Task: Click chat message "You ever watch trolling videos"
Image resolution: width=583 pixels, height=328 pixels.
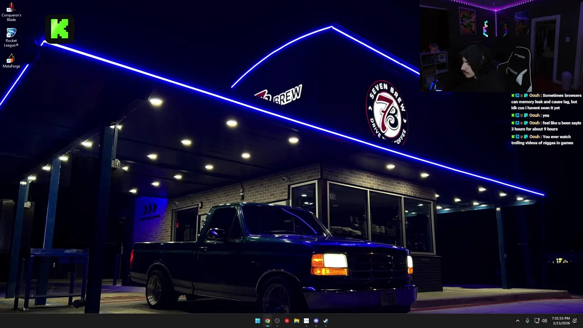Action: click(542, 139)
